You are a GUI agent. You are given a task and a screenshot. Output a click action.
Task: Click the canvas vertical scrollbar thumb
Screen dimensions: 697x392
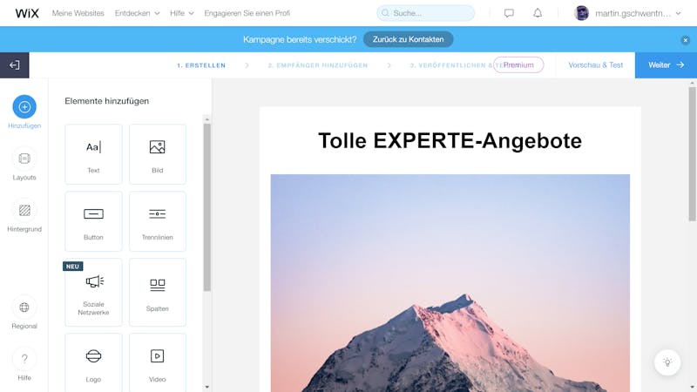pyautogui.click(x=692, y=154)
